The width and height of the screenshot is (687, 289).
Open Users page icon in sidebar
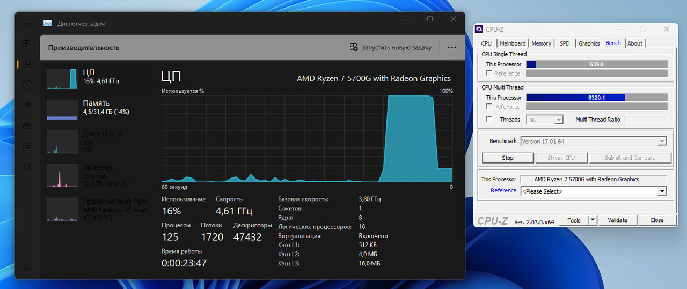[27, 125]
